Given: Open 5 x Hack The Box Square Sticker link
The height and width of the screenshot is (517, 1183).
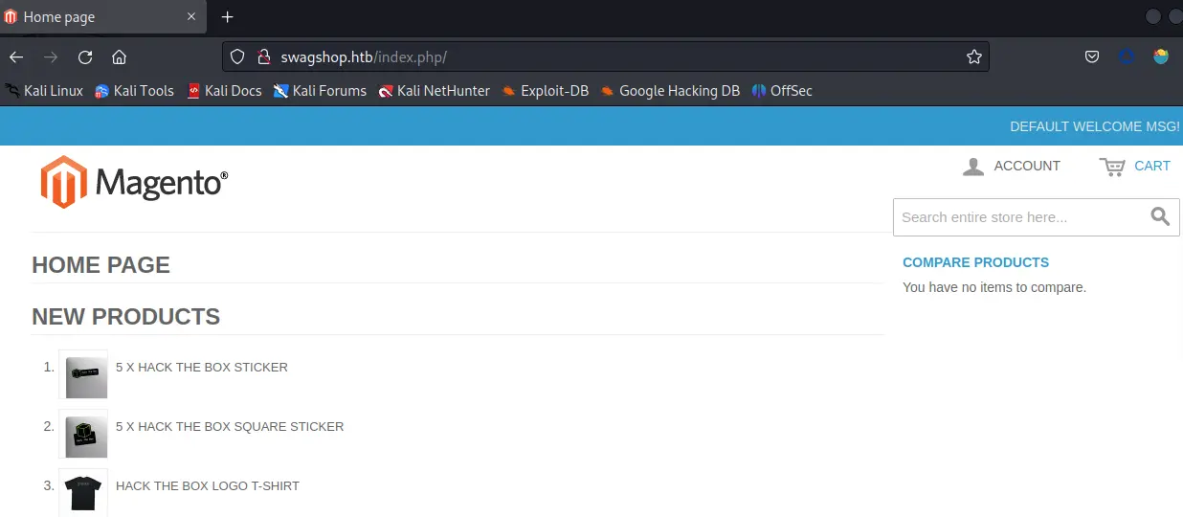Looking at the screenshot, I should (230, 426).
